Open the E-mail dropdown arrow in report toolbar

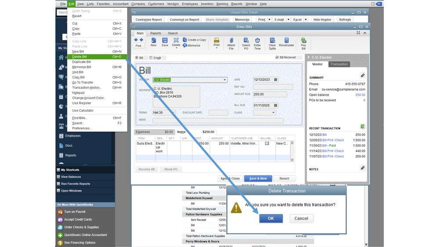(288, 20)
